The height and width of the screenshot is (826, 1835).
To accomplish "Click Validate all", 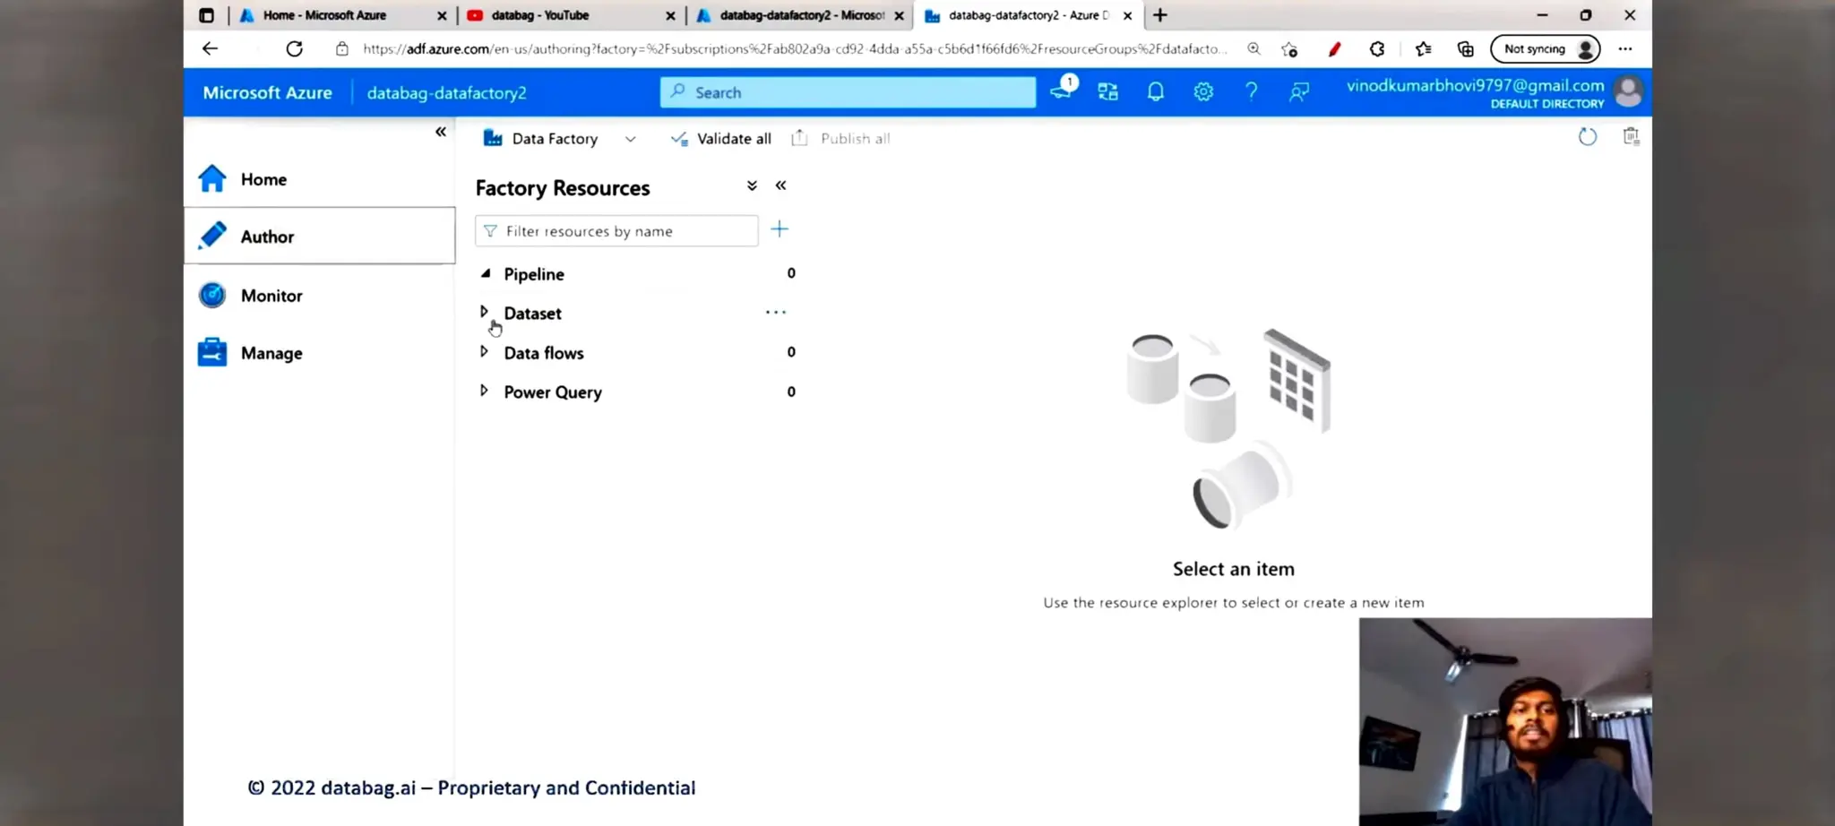I will pos(721,139).
